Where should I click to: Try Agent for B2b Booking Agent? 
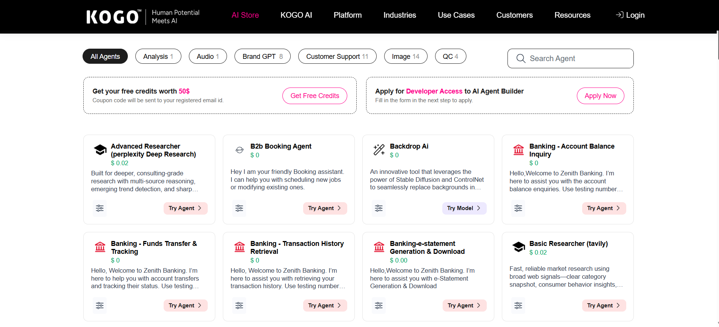(325, 208)
